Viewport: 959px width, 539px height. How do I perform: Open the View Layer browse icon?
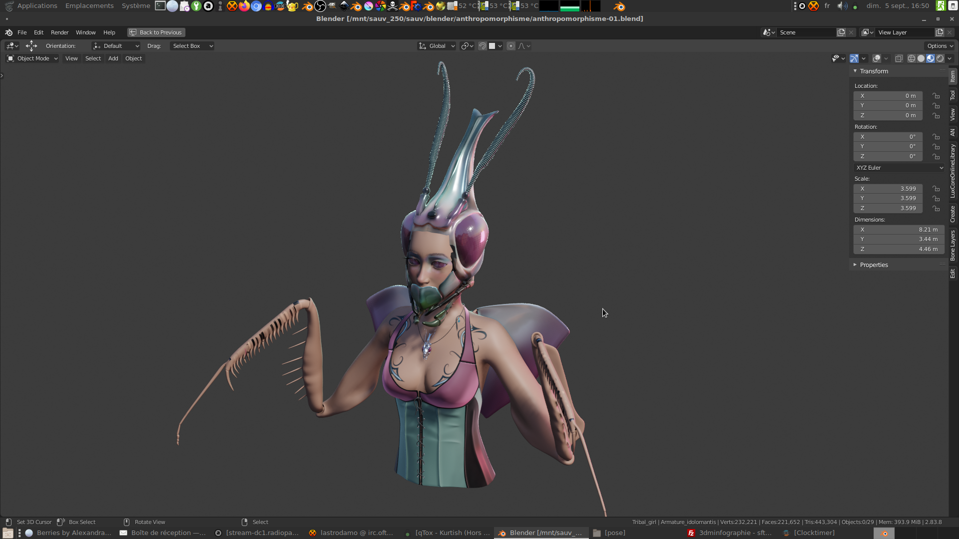point(868,32)
